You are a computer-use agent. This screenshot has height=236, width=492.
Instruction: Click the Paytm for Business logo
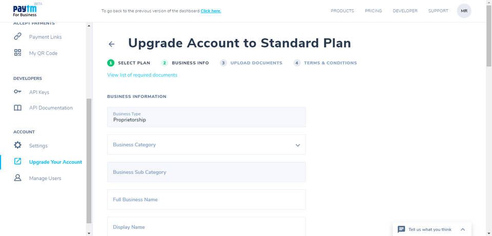pyautogui.click(x=25, y=11)
